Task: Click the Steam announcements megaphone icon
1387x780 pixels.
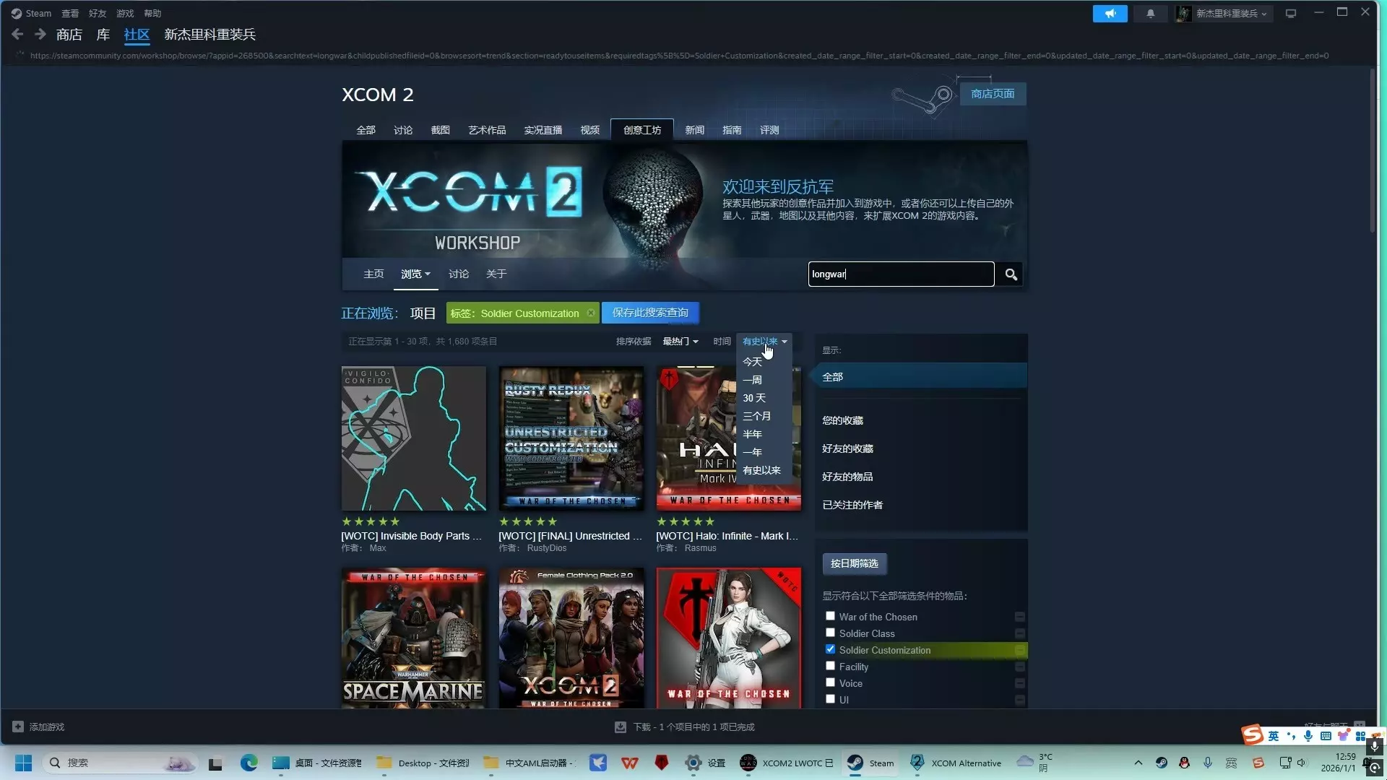Action: (x=1110, y=13)
